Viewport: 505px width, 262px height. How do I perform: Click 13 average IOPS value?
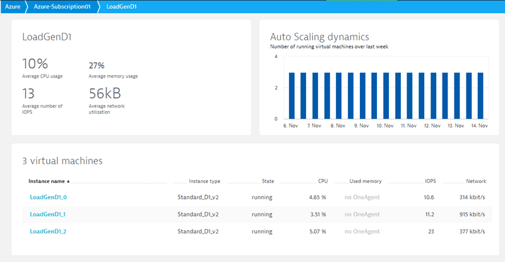28,93
